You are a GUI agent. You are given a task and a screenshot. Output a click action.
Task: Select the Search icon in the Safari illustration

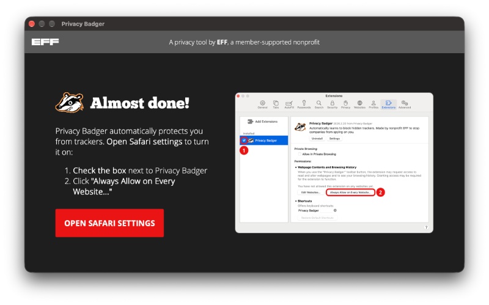pyautogui.click(x=318, y=104)
